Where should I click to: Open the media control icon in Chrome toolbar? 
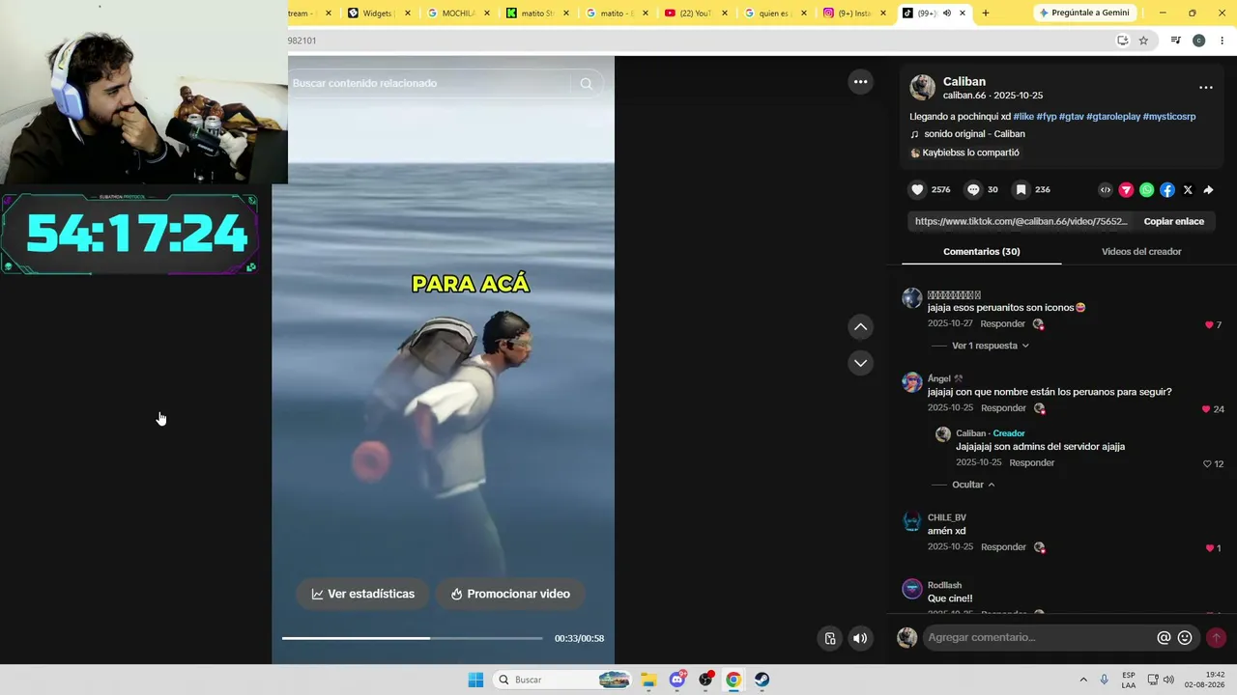(1175, 41)
